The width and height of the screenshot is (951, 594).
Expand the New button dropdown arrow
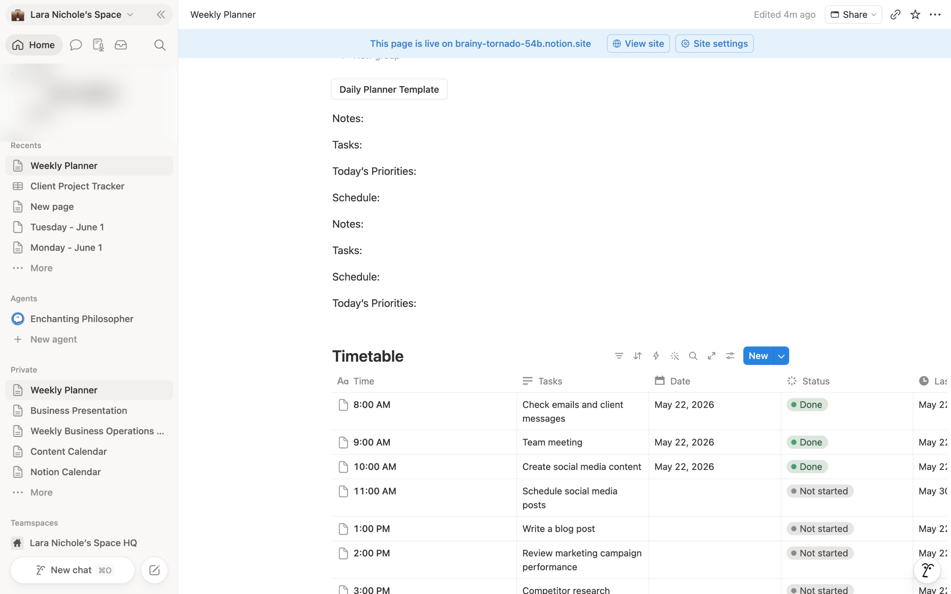pyautogui.click(x=781, y=356)
